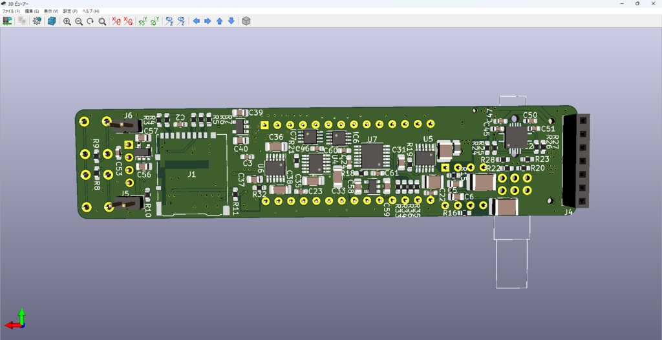Viewport: 662px width, 340px height.
Task: Click the R16 resistor label
Action: (x=450, y=213)
